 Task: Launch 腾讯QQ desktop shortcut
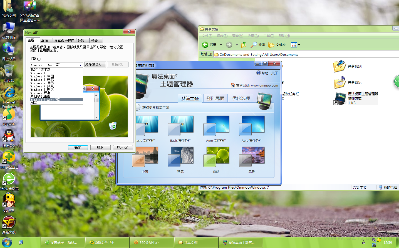coord(9,138)
